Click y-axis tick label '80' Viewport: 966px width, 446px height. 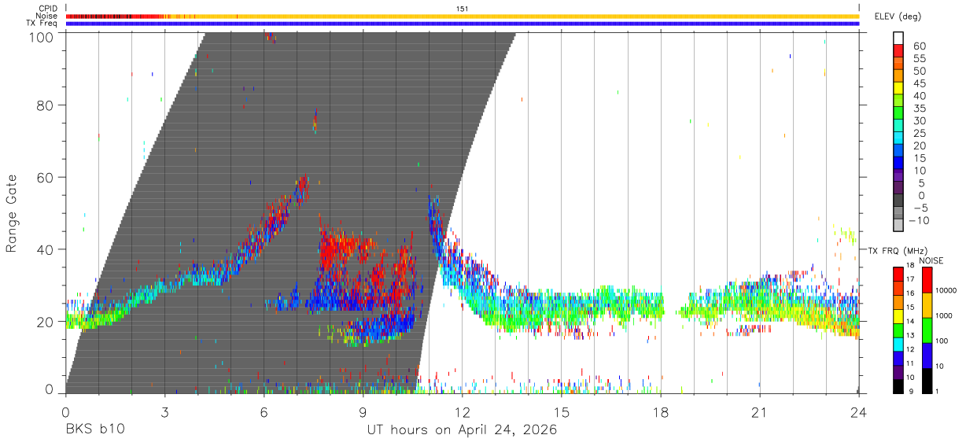tap(46, 105)
